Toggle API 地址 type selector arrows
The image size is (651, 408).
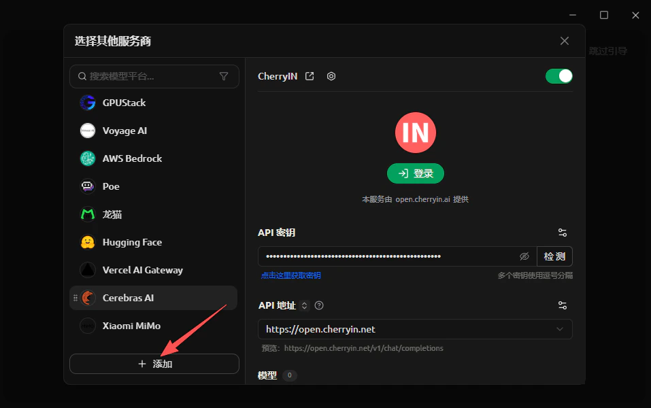coord(304,305)
